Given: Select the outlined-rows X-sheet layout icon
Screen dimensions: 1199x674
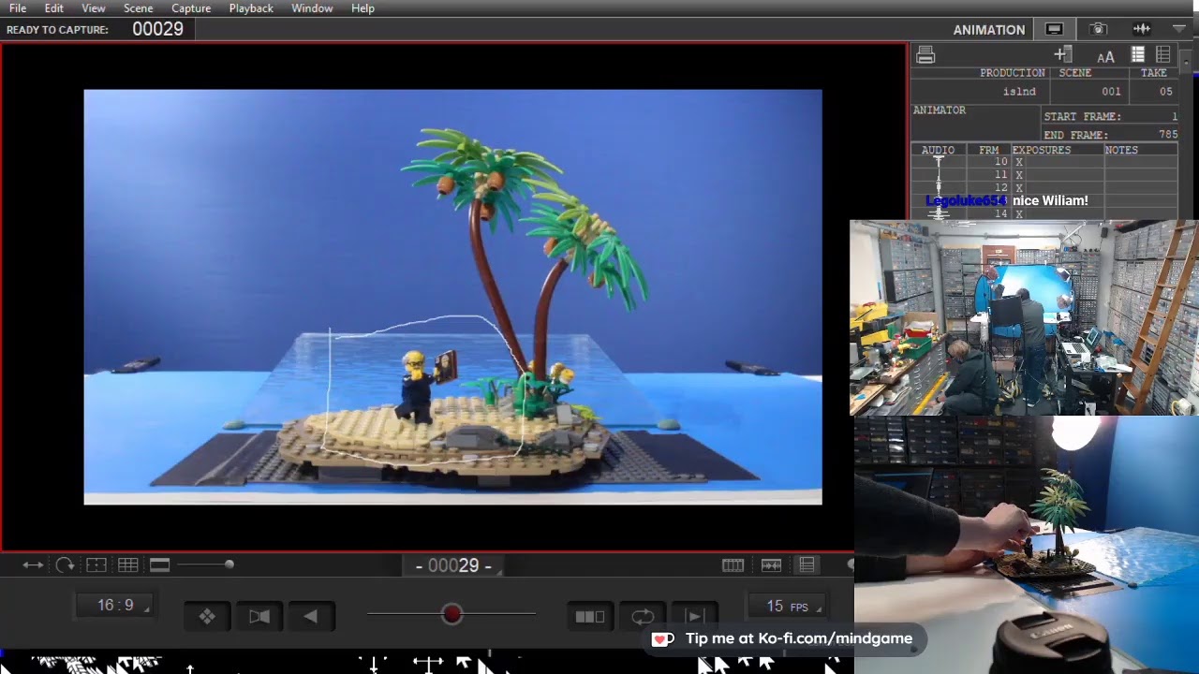Looking at the screenshot, I should point(1163,55).
